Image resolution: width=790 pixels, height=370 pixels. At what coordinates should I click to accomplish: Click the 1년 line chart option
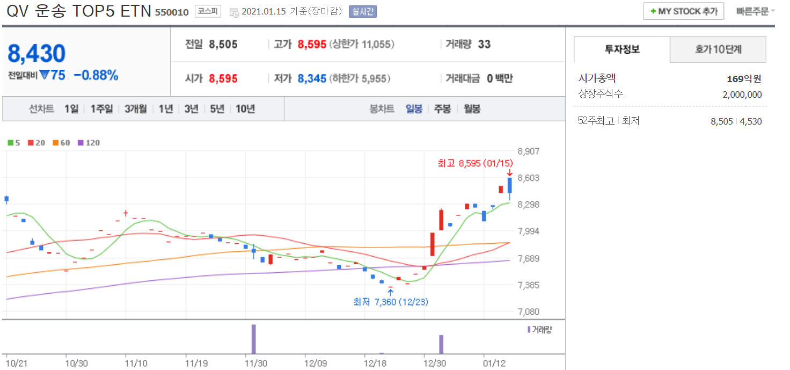pos(166,109)
